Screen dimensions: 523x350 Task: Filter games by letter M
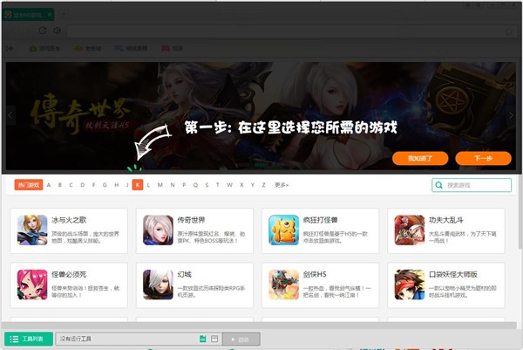tap(160, 185)
